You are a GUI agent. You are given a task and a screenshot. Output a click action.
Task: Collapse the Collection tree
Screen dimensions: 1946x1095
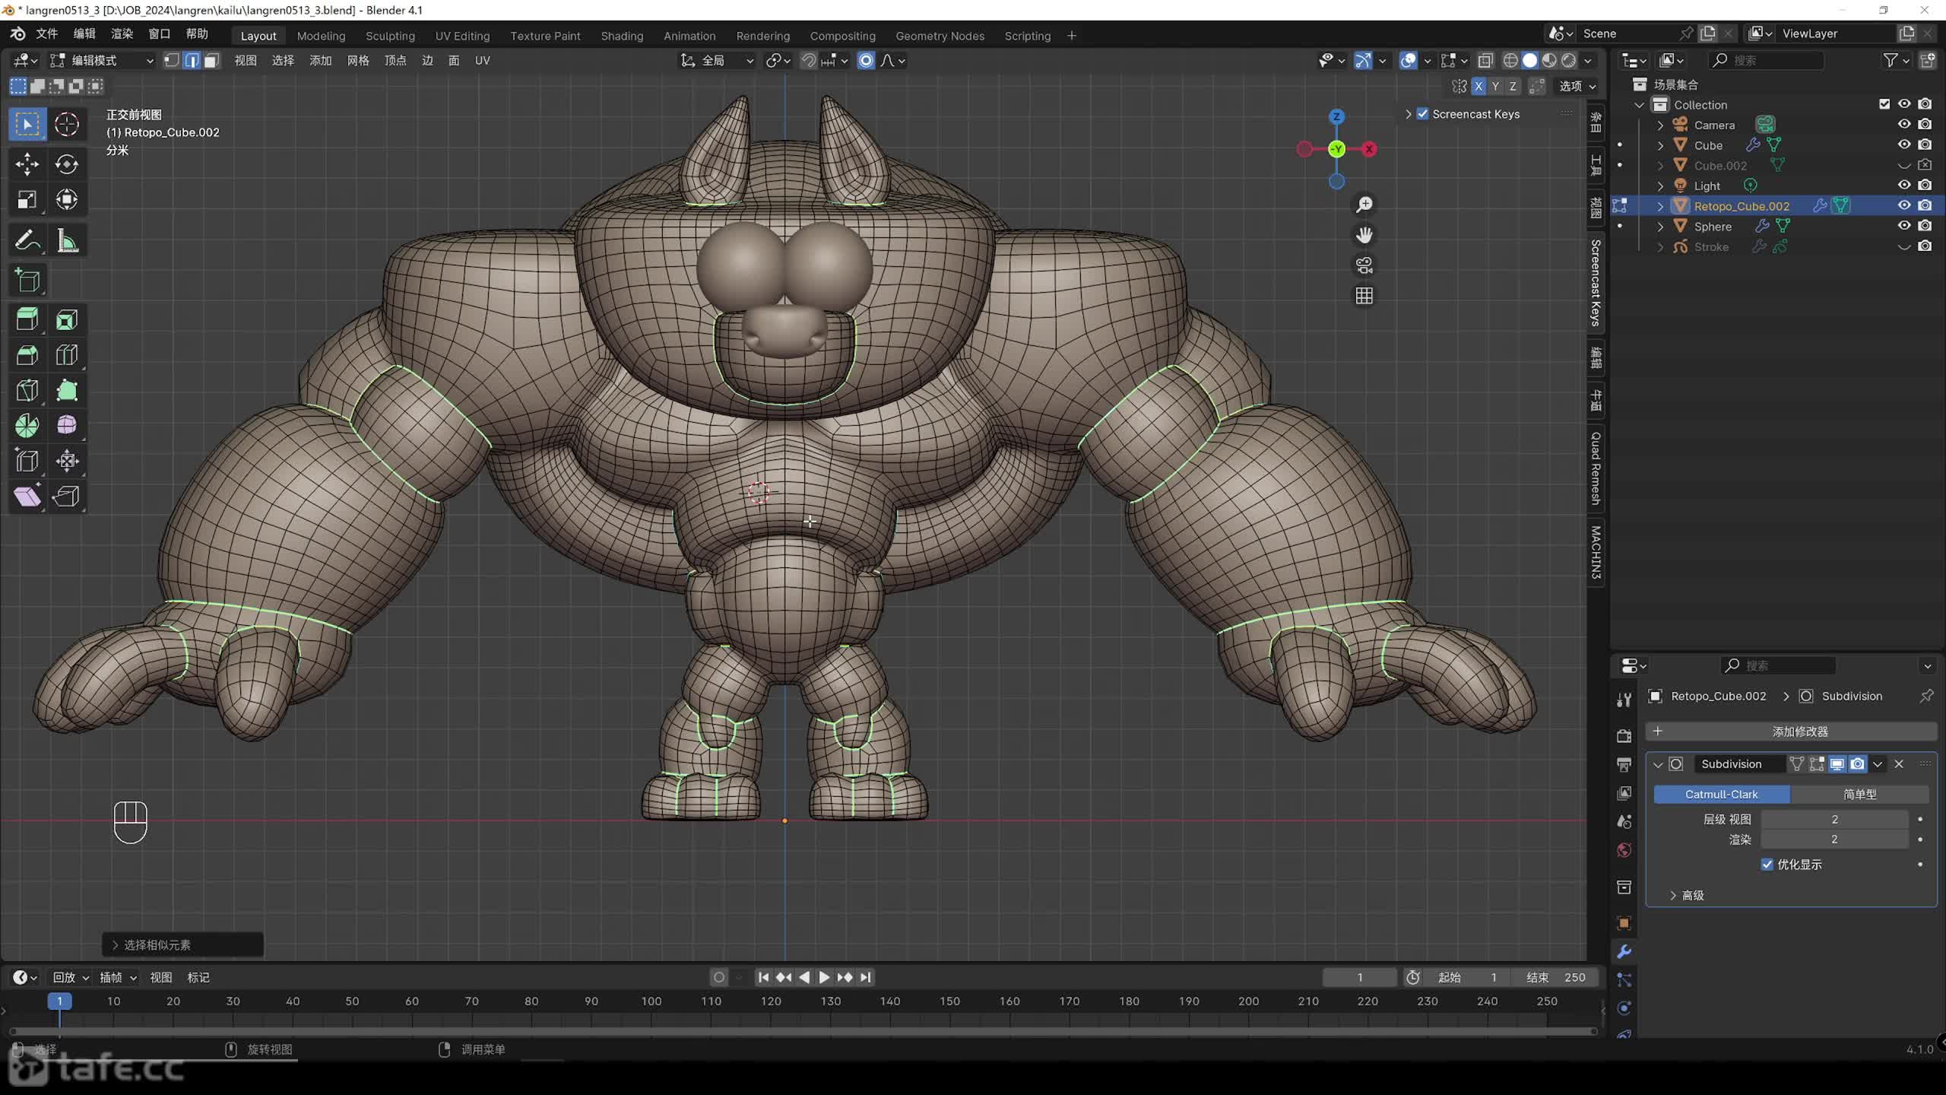[x=1640, y=104]
